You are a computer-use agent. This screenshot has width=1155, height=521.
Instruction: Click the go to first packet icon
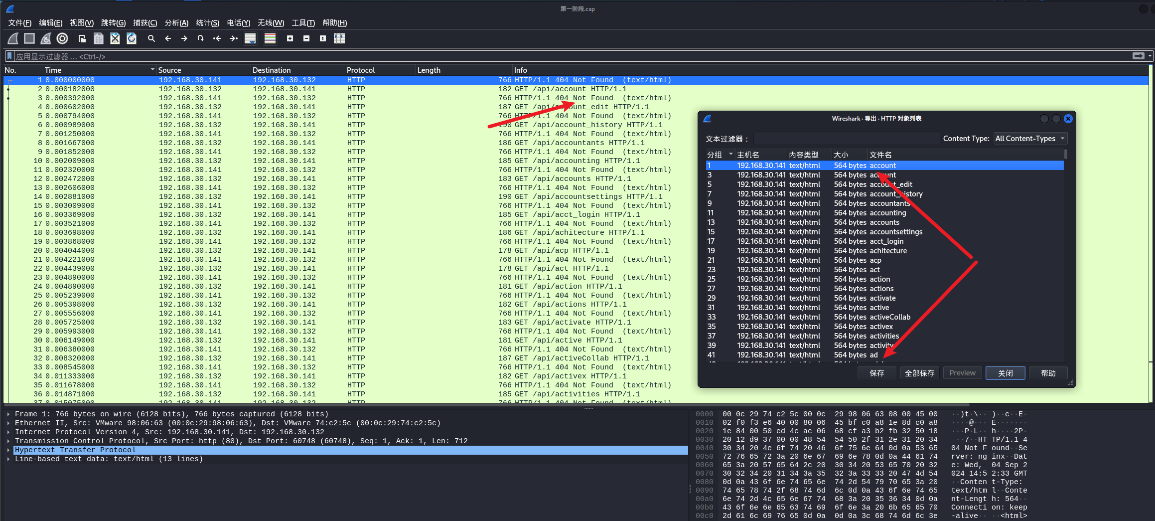point(217,38)
